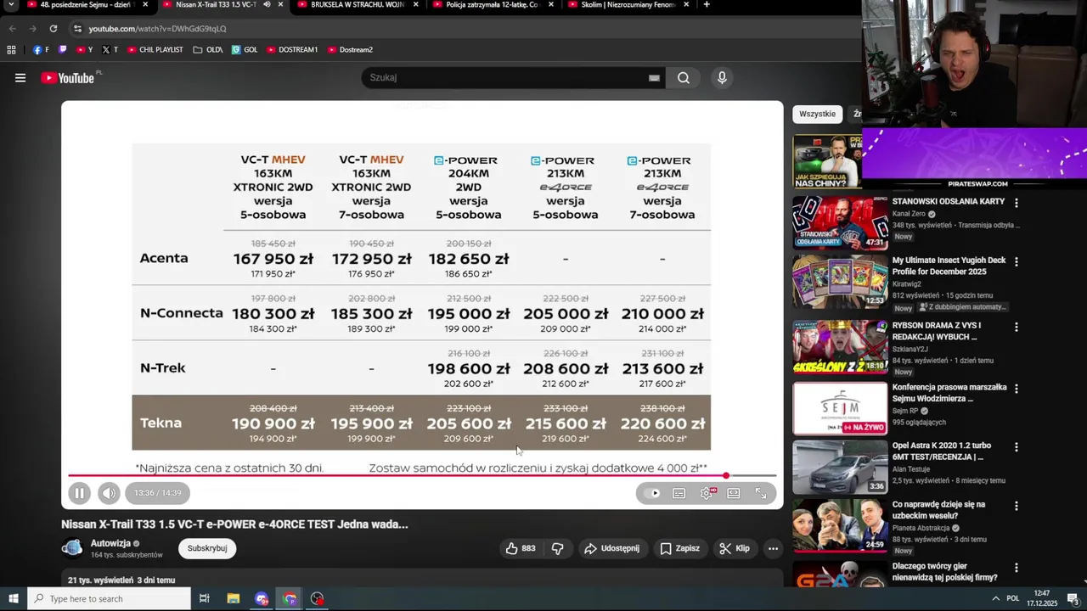Click the video progress bar scrubber
The width and height of the screenshot is (1087, 611).
(x=726, y=476)
